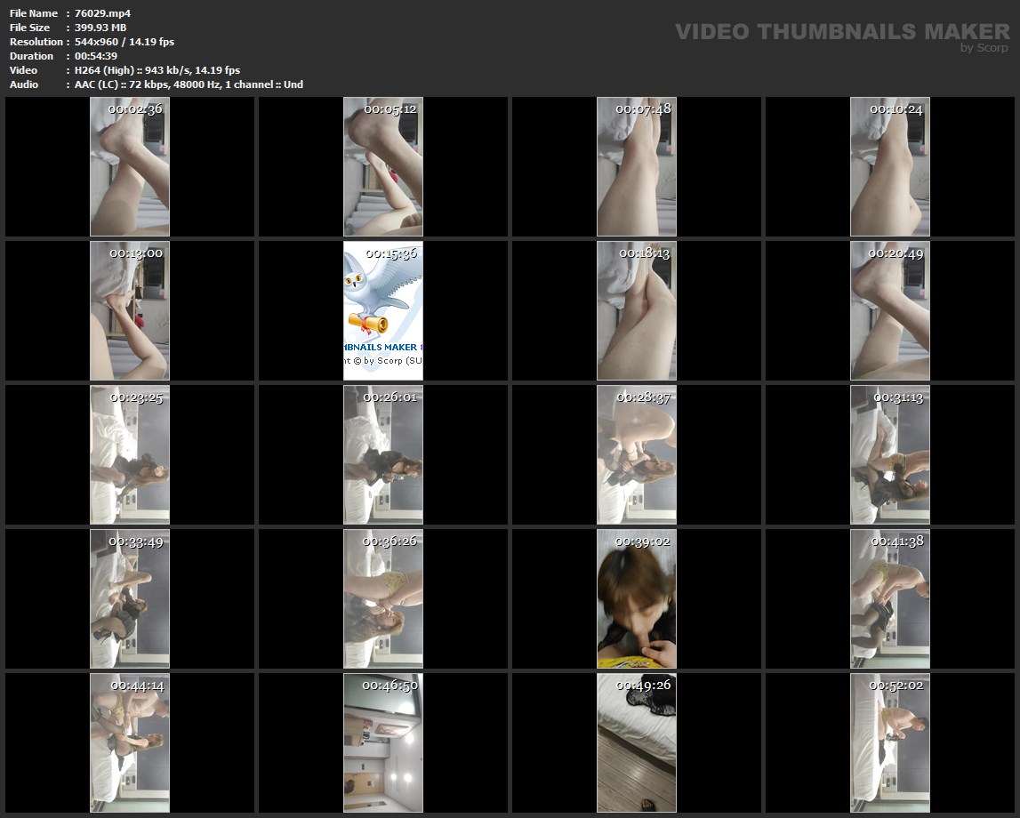Click the last thumbnail at 00:52:02
The width and height of the screenshot is (1020, 818).
pos(890,742)
